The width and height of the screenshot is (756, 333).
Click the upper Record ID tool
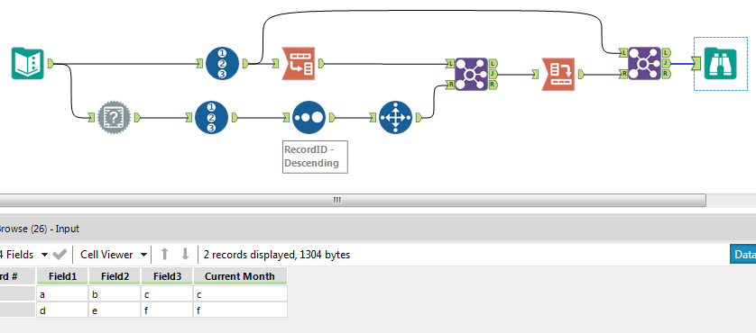tap(222, 64)
